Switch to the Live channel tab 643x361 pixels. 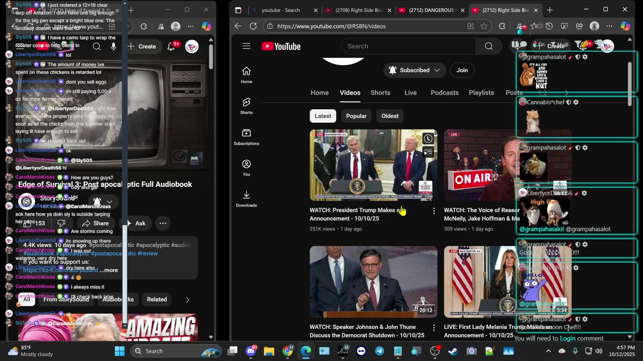click(x=410, y=93)
